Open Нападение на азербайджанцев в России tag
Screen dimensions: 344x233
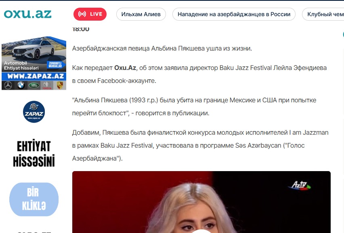pos(234,14)
